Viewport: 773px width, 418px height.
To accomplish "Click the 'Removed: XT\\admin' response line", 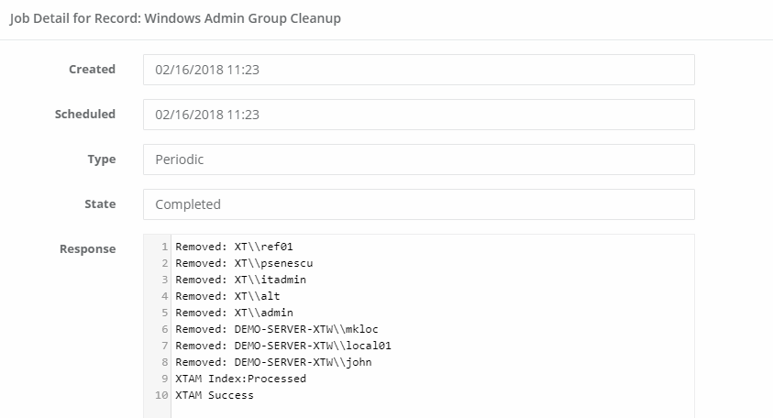I will point(234,313).
